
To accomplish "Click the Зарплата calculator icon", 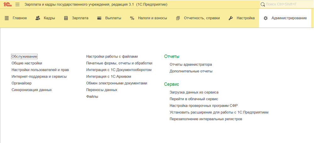I will pos(66,18).
